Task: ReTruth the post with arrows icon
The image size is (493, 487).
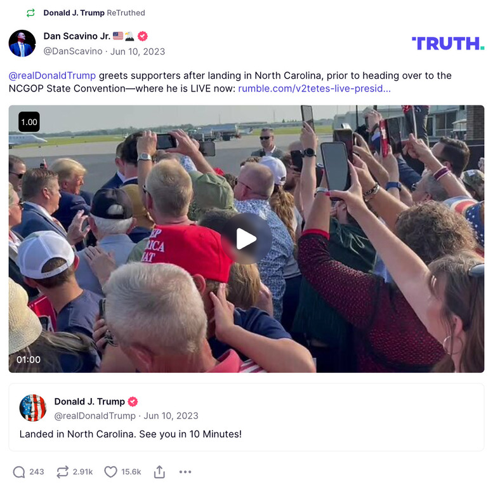Action: (62, 472)
